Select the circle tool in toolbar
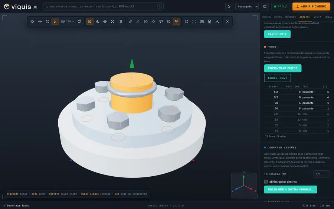 click(169, 21)
